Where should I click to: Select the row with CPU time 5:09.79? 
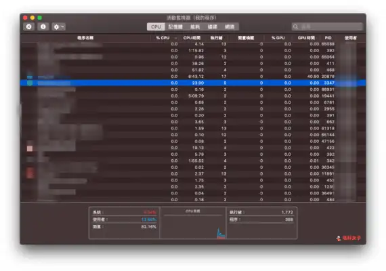193,96
